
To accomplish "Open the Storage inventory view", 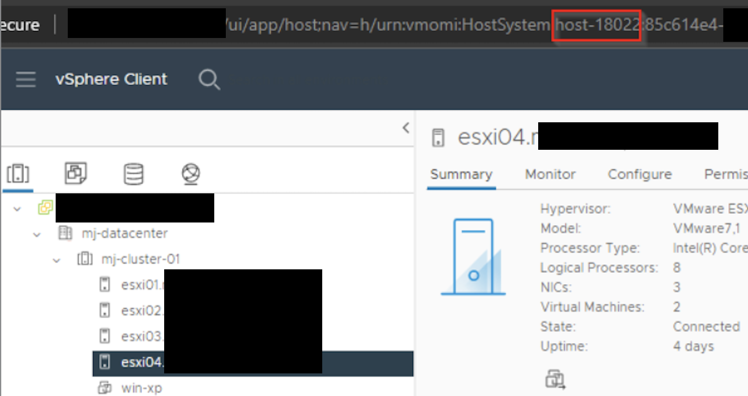I will pyautogui.click(x=133, y=174).
